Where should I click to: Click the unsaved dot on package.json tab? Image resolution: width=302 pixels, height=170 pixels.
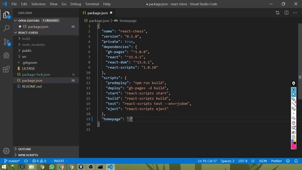[x=111, y=13]
